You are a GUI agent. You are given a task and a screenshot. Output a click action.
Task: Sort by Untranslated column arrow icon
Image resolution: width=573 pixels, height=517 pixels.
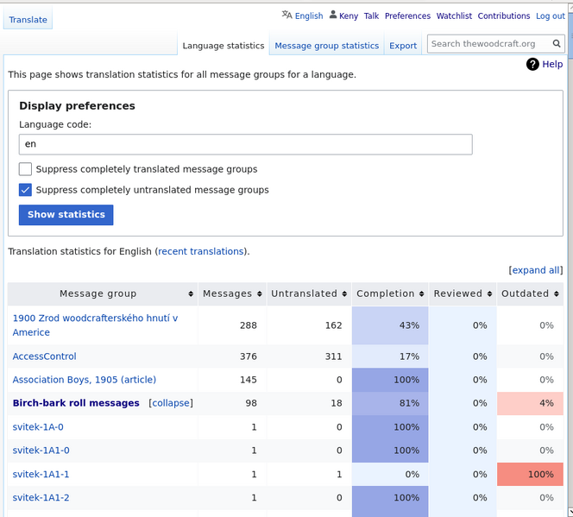(344, 294)
